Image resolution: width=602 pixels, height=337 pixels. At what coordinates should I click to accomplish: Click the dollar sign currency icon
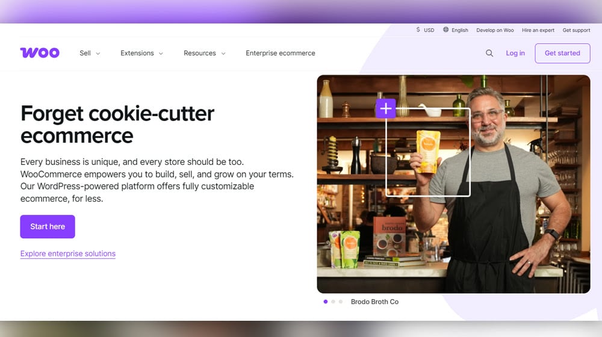pyautogui.click(x=418, y=29)
